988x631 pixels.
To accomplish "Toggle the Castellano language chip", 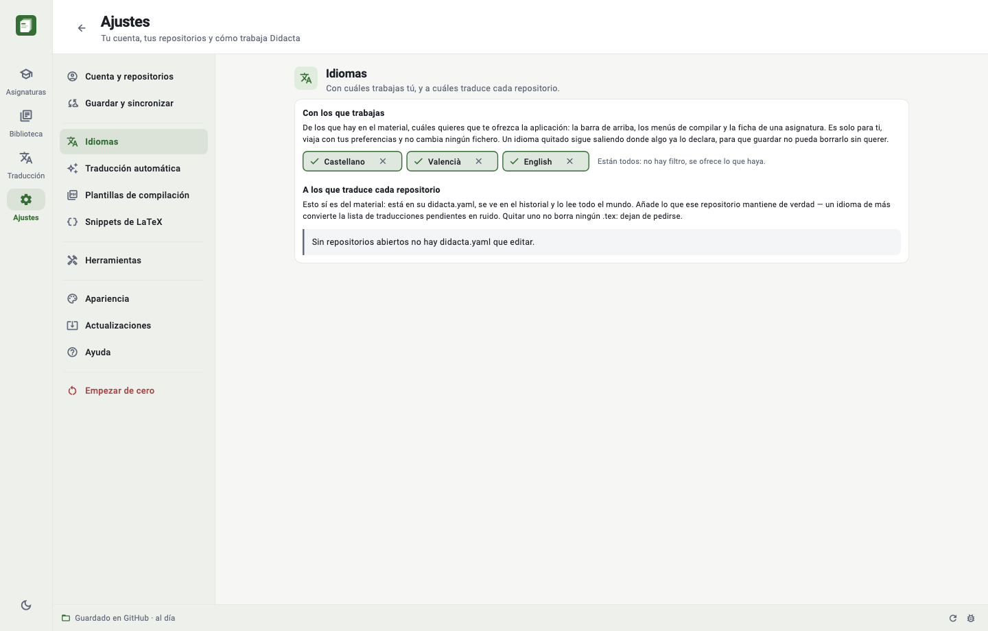I will coord(352,161).
